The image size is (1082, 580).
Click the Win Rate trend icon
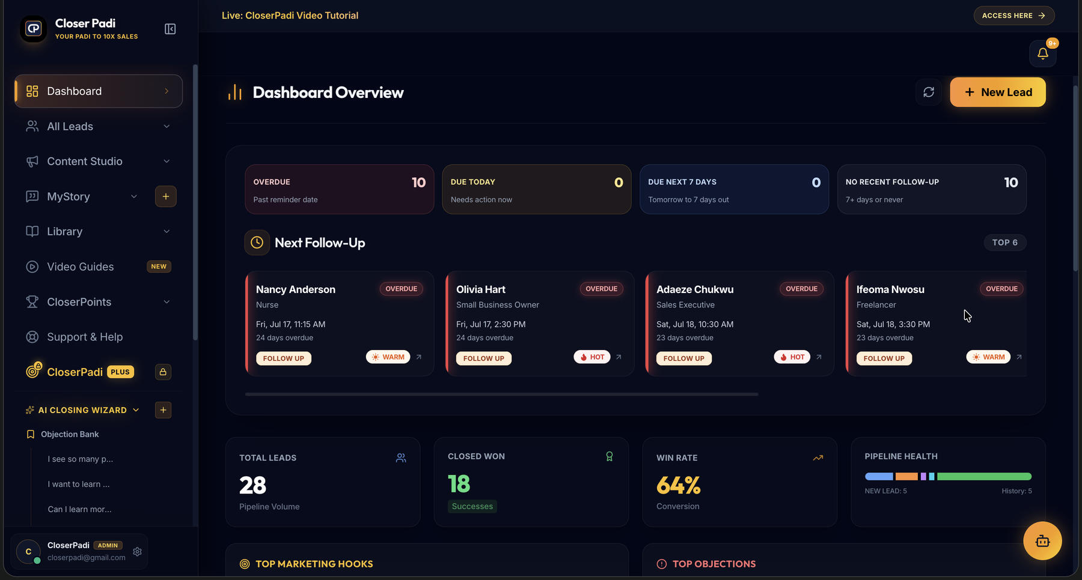tap(818, 458)
